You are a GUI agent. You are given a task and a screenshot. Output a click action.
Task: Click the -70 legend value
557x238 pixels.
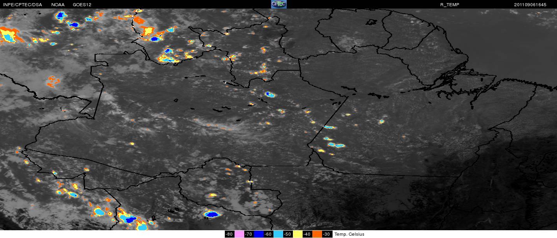tap(249, 234)
